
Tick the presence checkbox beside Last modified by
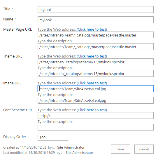(x=63, y=152)
